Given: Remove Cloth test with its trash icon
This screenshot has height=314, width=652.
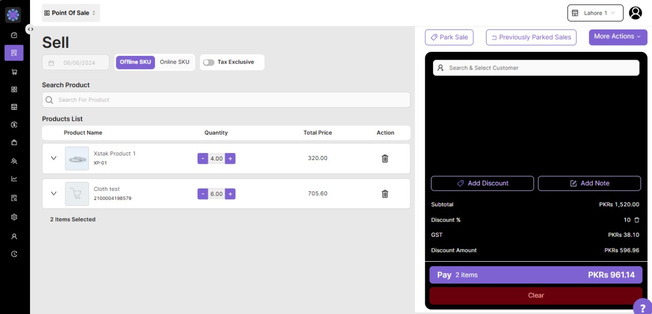Looking at the screenshot, I should [x=385, y=194].
